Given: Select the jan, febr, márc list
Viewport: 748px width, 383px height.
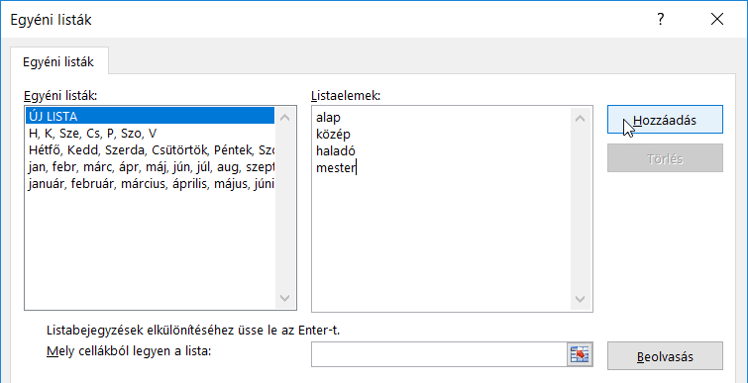Looking at the screenshot, I should click(x=151, y=167).
